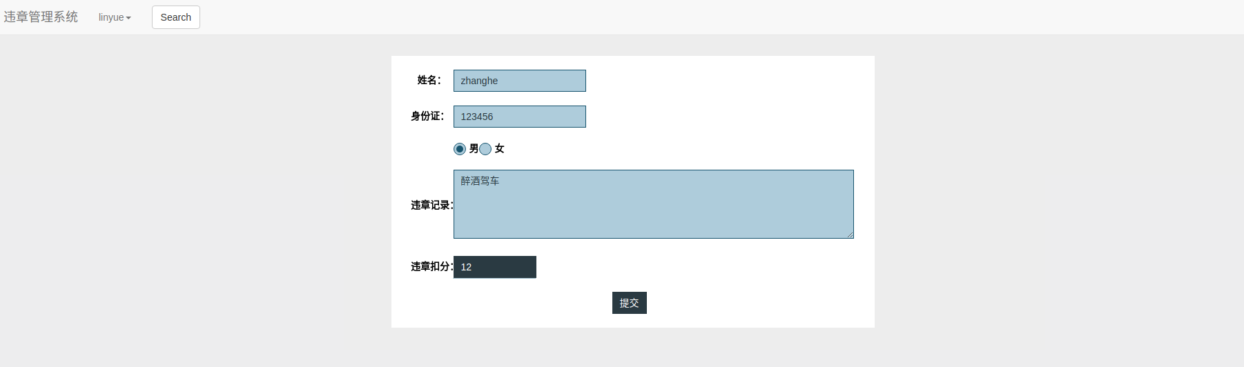Screen dimensions: 1244x367
Task: Click inside the 违章记录 text area
Action: (654, 204)
